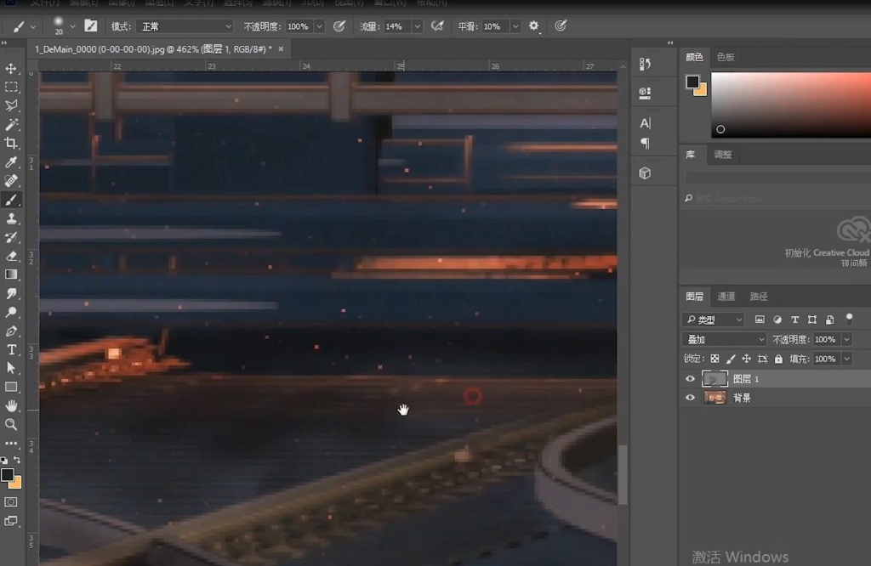
Task: Open the brush settings panel button
Action: pos(90,26)
